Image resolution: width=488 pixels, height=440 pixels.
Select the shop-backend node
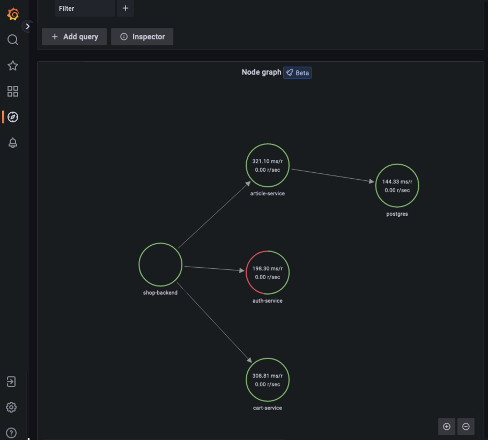click(160, 264)
